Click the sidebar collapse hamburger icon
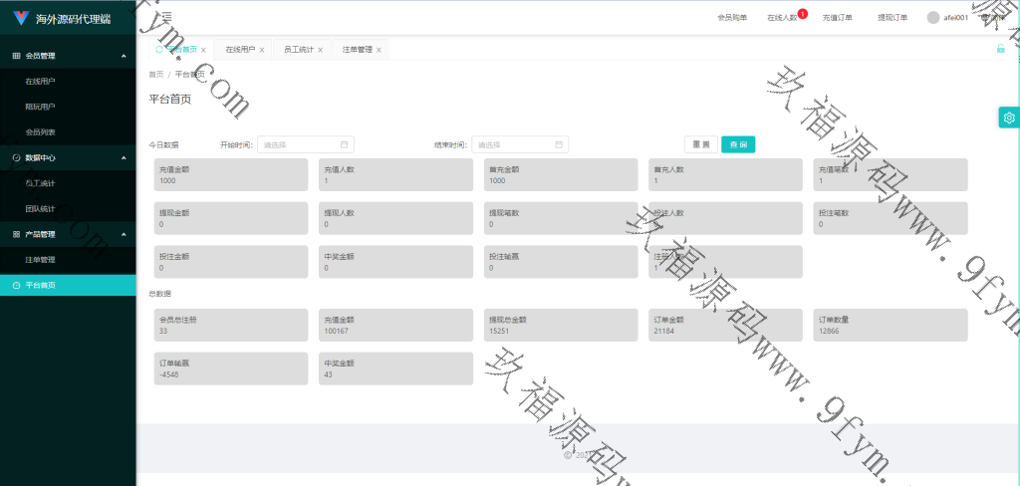 pyautogui.click(x=166, y=17)
